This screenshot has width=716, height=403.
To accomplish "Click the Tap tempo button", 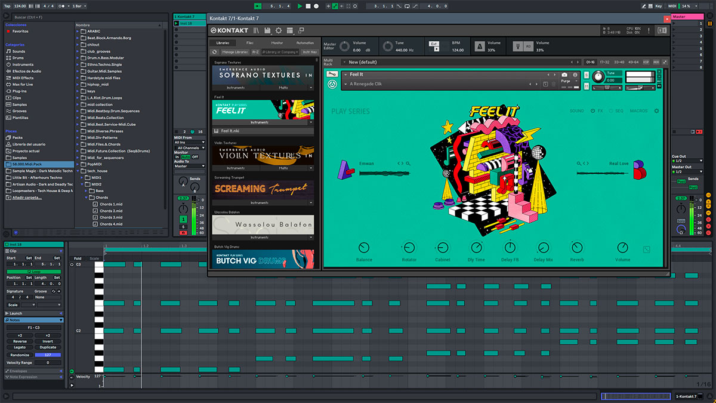I will [x=7, y=6].
